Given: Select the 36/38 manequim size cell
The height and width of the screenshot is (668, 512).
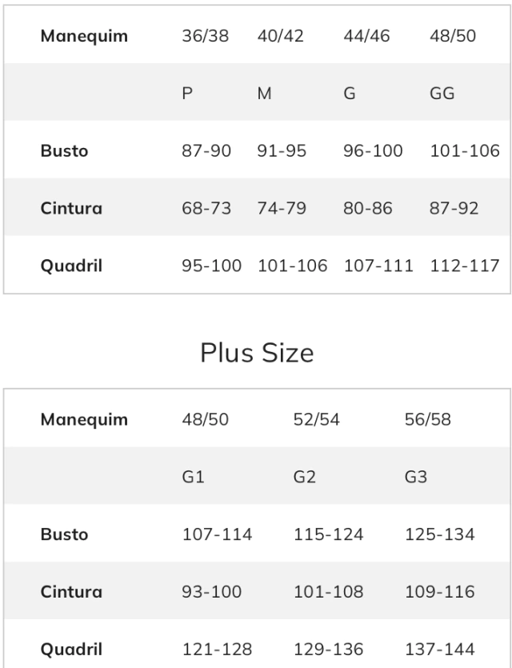Looking at the screenshot, I should pyautogui.click(x=205, y=36).
